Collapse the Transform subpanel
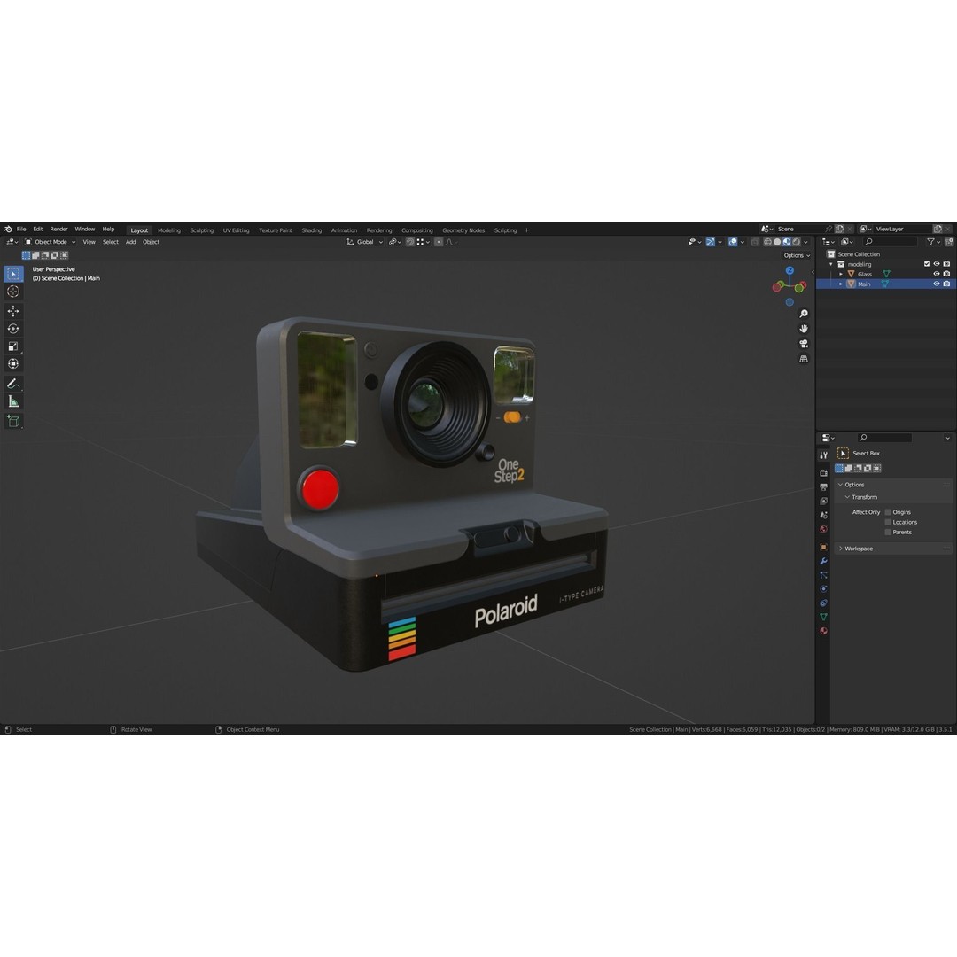The width and height of the screenshot is (957, 957). tap(847, 497)
